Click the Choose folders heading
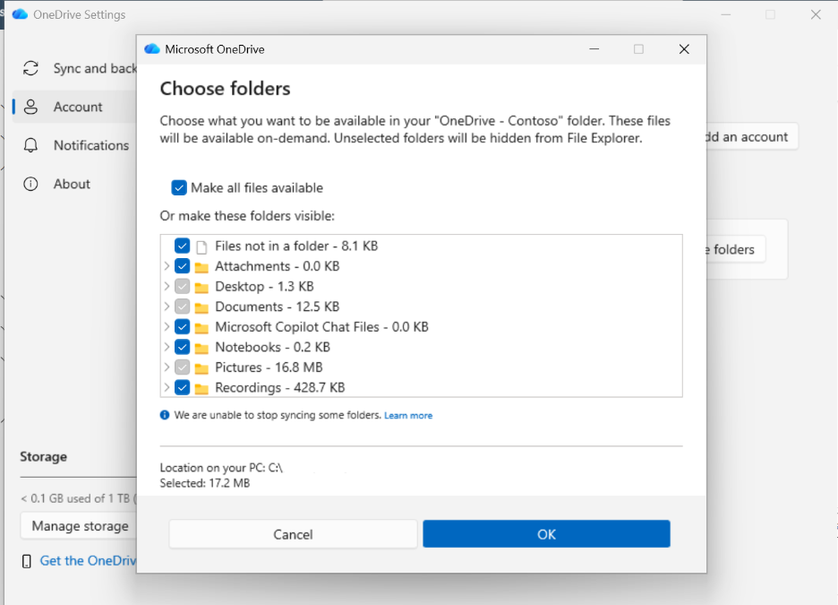Image resolution: width=838 pixels, height=605 pixels. tap(225, 88)
